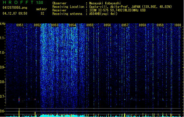Click the 0953 time marker
Viewport: 184px width, 117px height.
click(x=55, y=25)
